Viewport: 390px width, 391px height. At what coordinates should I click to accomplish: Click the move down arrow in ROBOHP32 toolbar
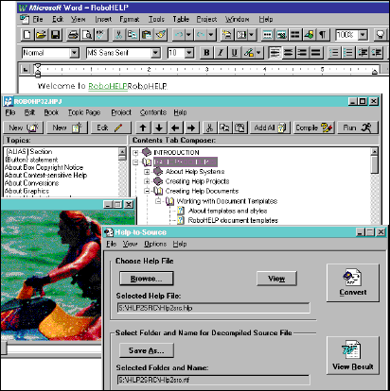[159, 127]
